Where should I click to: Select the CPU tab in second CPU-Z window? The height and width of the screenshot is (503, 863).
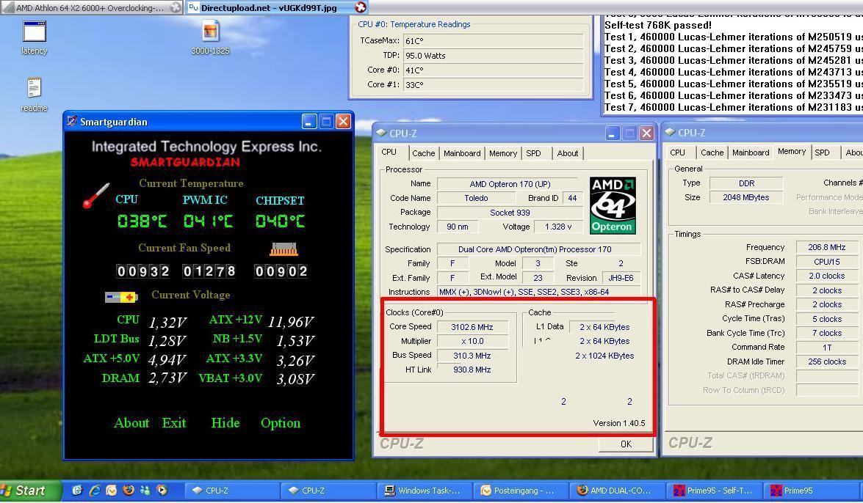click(677, 153)
